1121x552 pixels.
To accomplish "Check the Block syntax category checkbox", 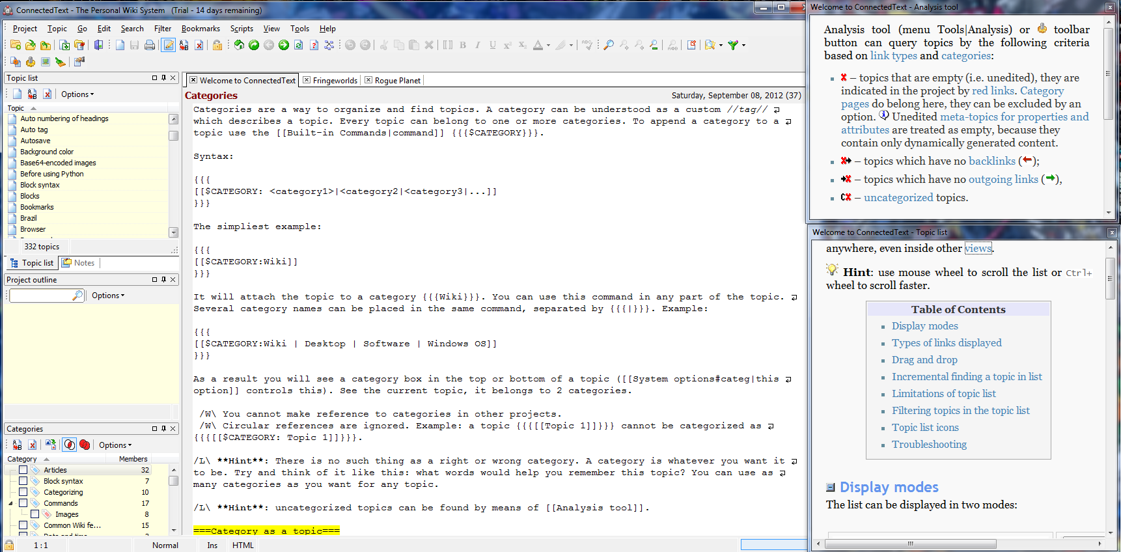I will coord(23,481).
